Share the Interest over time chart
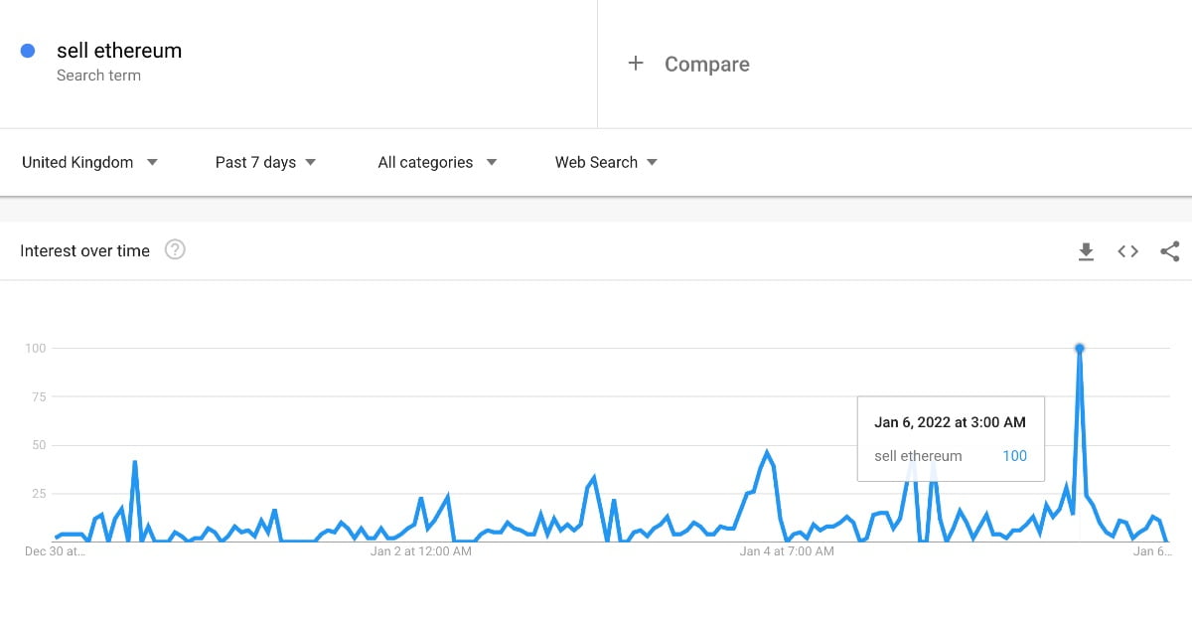The image size is (1192, 620). tap(1169, 251)
